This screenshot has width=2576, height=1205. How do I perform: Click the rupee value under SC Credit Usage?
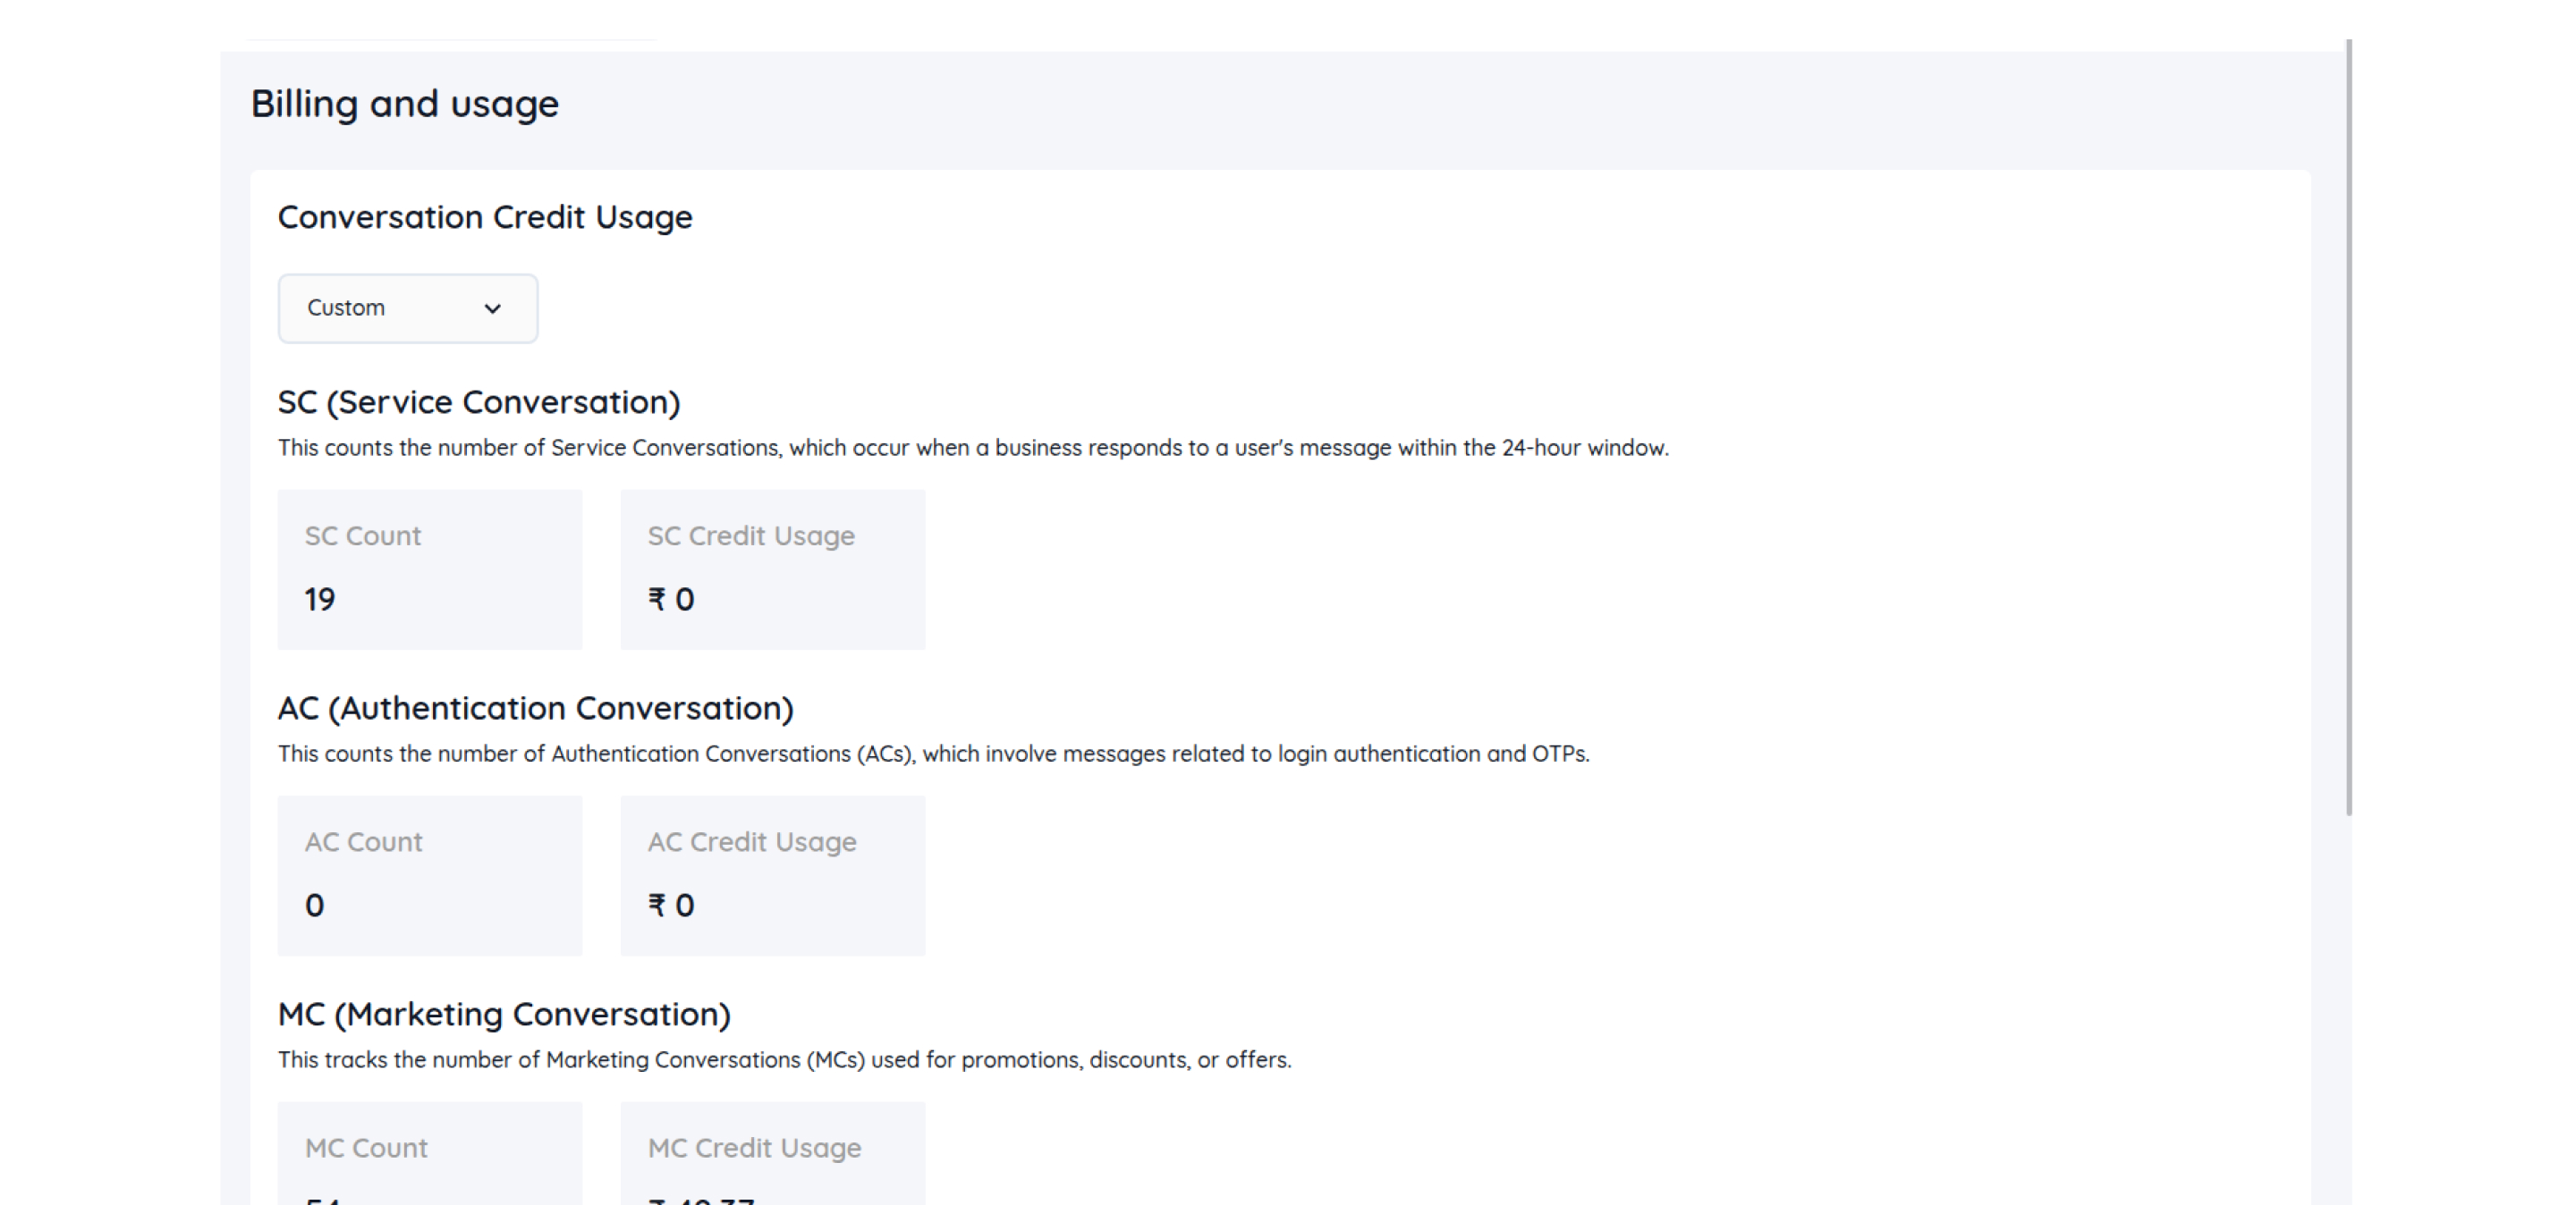[671, 600]
